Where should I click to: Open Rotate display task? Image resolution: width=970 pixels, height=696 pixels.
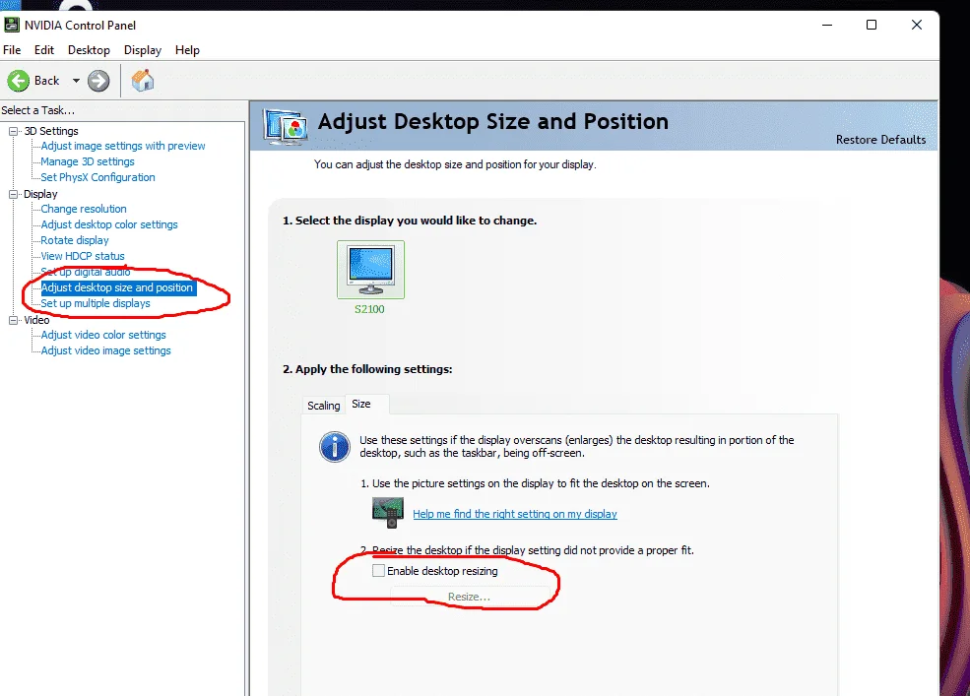click(75, 240)
